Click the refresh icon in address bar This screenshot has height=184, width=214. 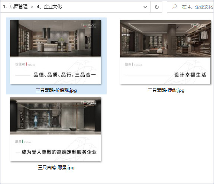pos(156,7)
